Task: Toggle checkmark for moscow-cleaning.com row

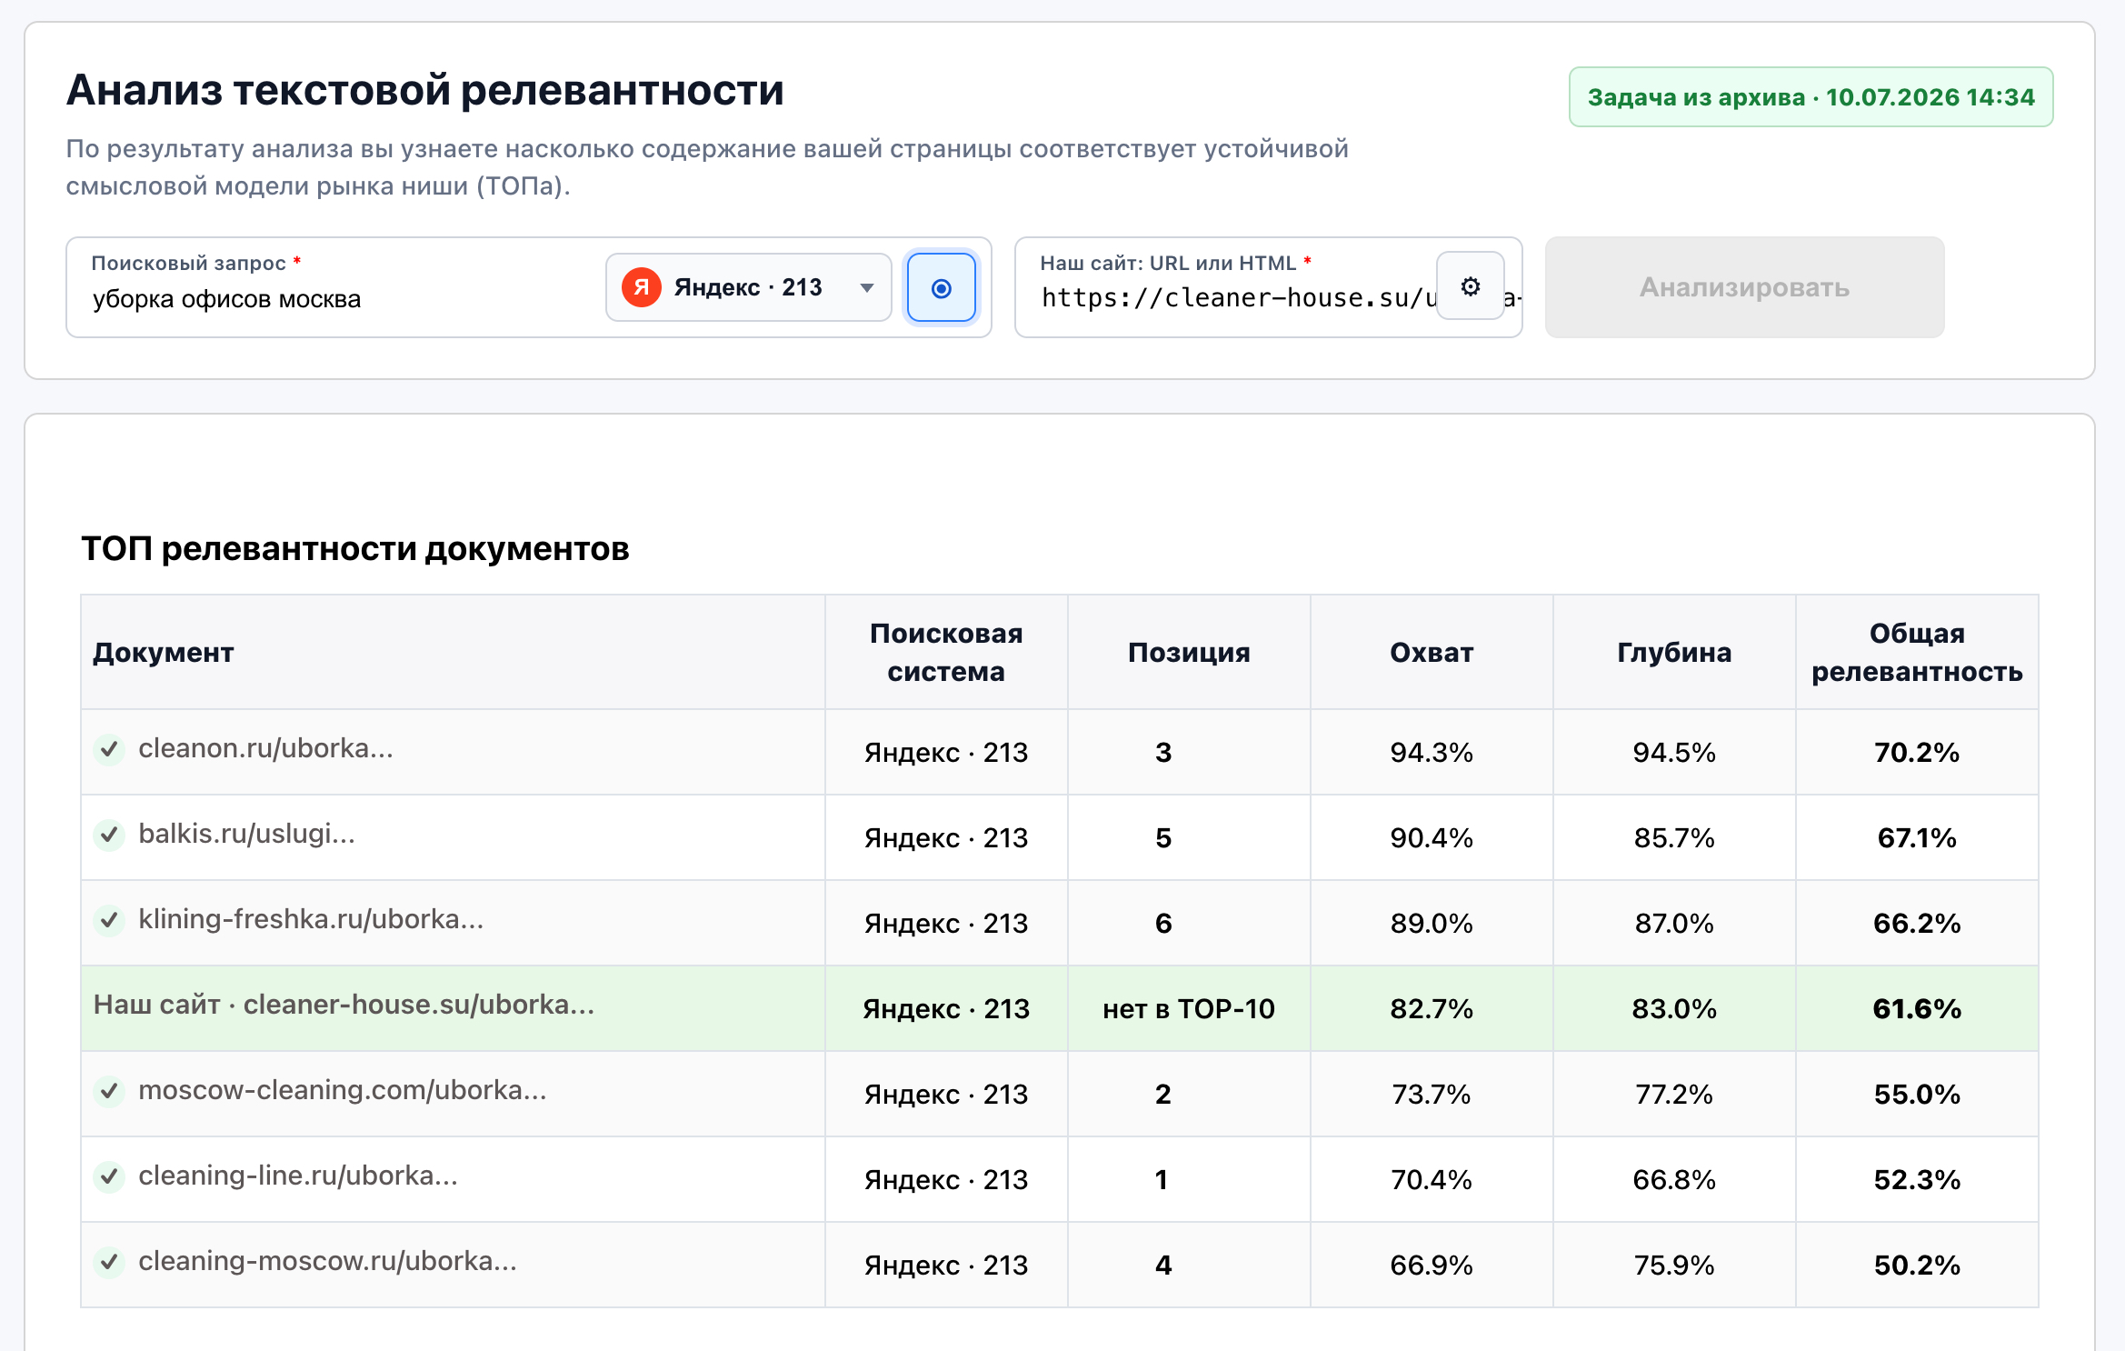Action: pos(109,1091)
